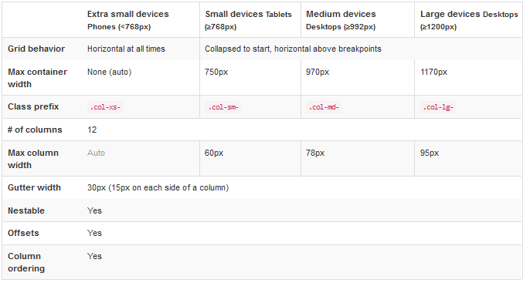Image resolution: width=523 pixels, height=283 pixels.
Task: Click the 'Horizontal at all times' cell
Action: [126, 49]
